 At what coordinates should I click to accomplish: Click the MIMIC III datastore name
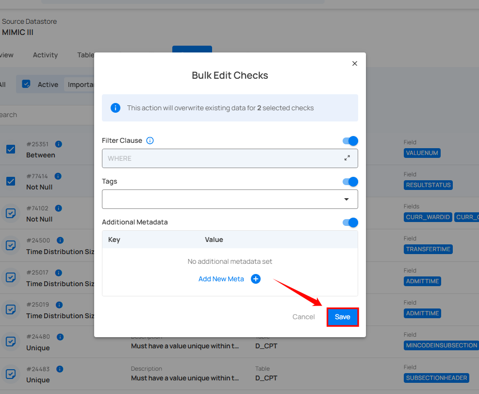(x=18, y=32)
